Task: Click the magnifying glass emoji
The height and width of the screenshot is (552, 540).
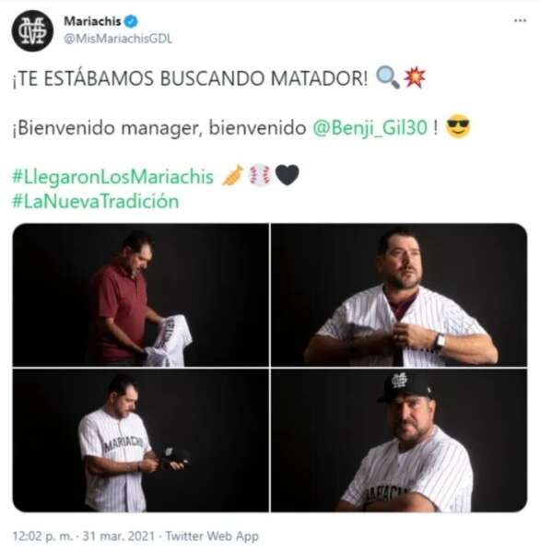Action: 388,78
